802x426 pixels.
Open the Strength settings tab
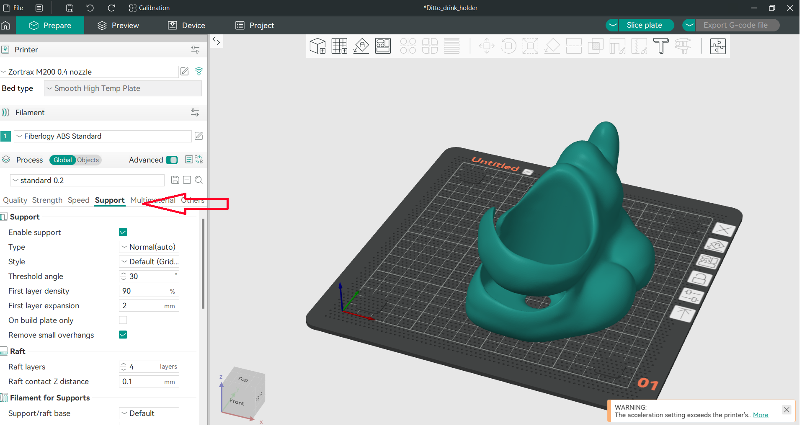pyautogui.click(x=47, y=200)
